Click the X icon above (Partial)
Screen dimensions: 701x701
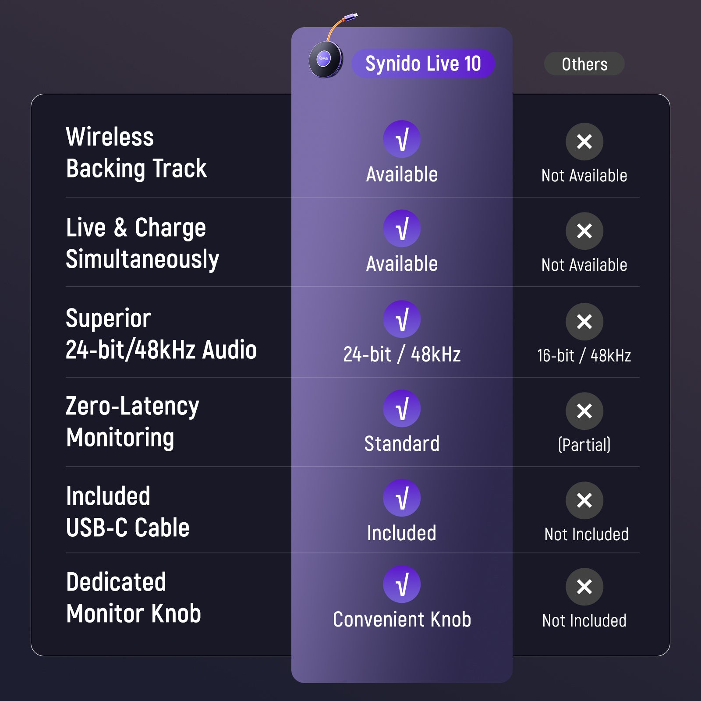[584, 411]
